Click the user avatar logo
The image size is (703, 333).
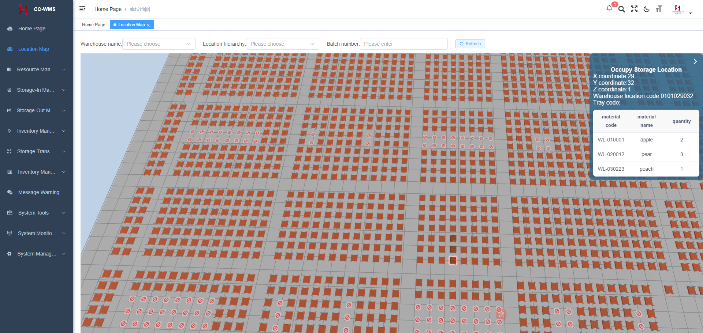(x=678, y=9)
